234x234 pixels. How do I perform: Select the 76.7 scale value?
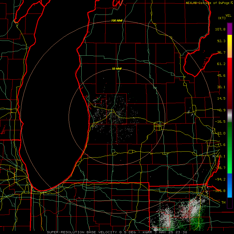(221, 52)
